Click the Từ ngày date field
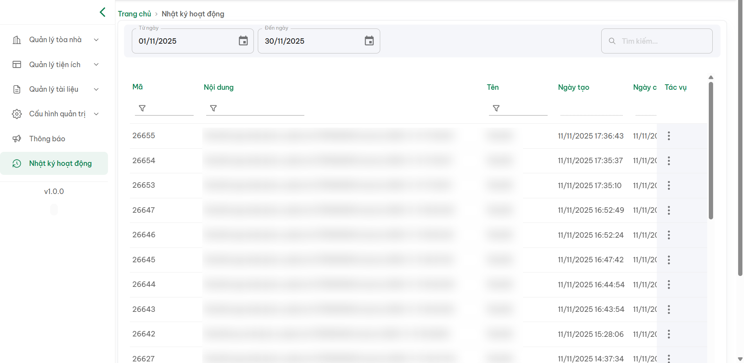 (184, 41)
